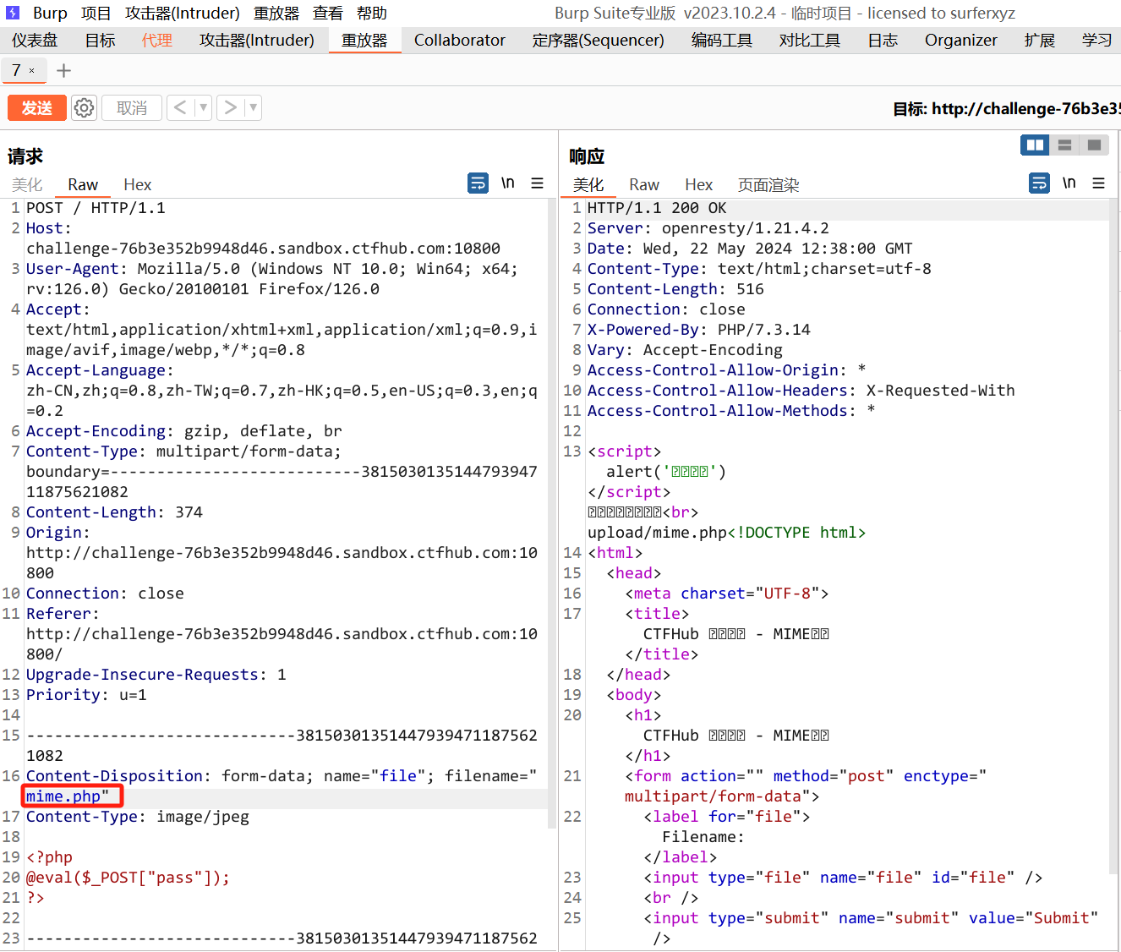Viewport: 1121px width, 952px height.
Task: Select request 美化 view tab
Action: (x=27, y=184)
